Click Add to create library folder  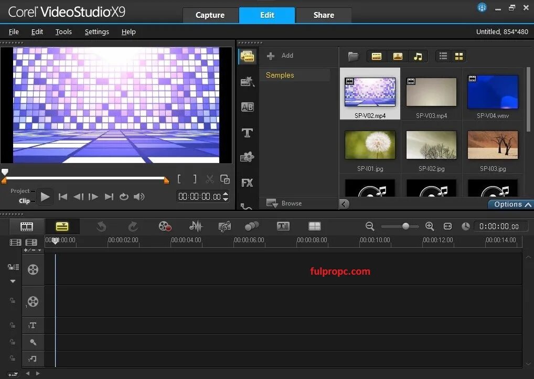click(x=280, y=56)
